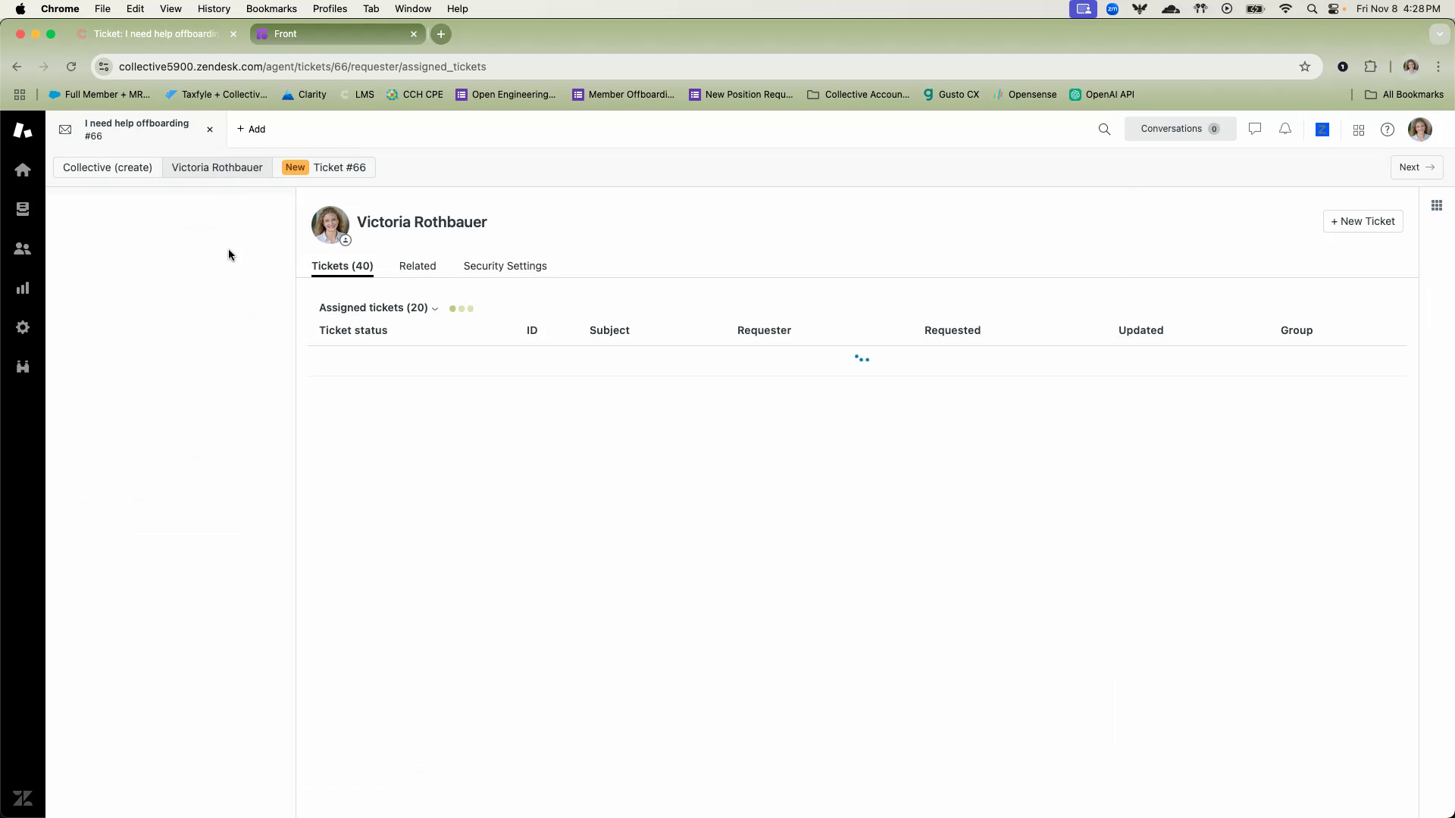Open the Zendesk Home icon in sidebar
Image resolution: width=1455 pixels, height=818 pixels.
point(23,170)
